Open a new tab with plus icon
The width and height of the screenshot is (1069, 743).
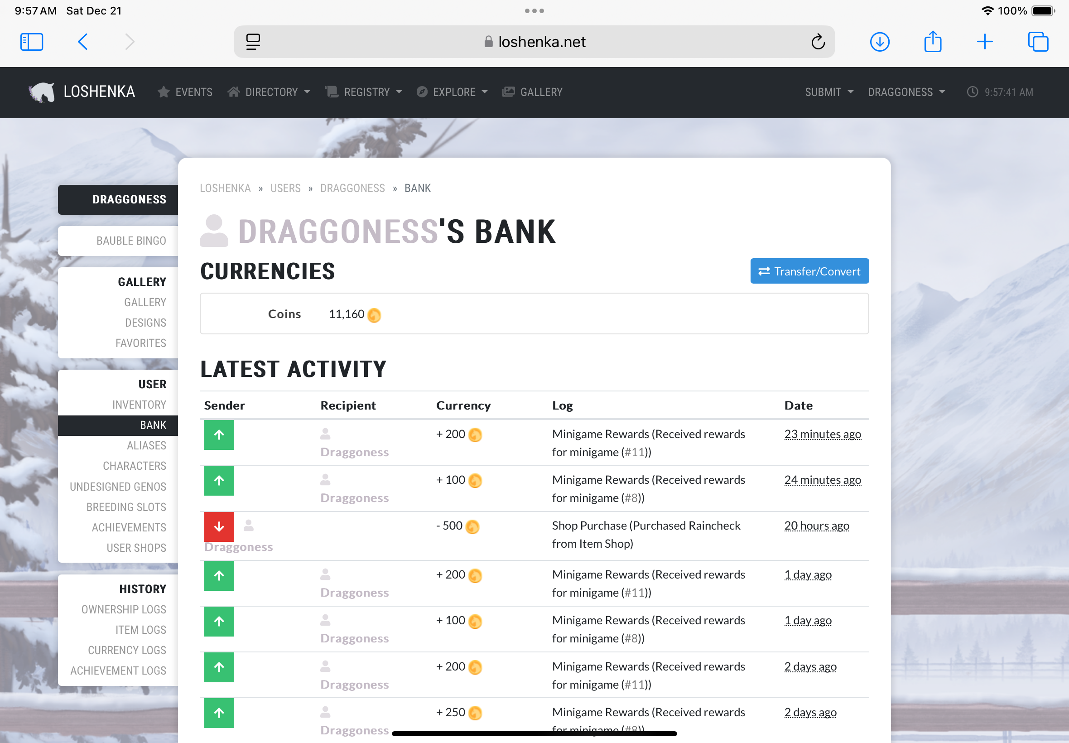984,42
